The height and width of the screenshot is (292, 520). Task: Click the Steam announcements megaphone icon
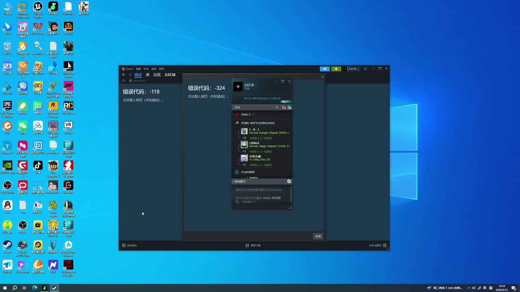324,69
